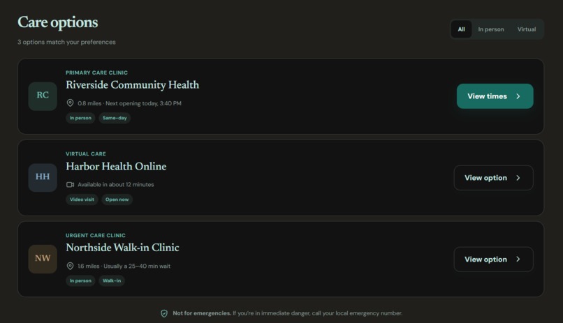This screenshot has width=563, height=323.
Task: Select the All filter tab
Action: 461,29
